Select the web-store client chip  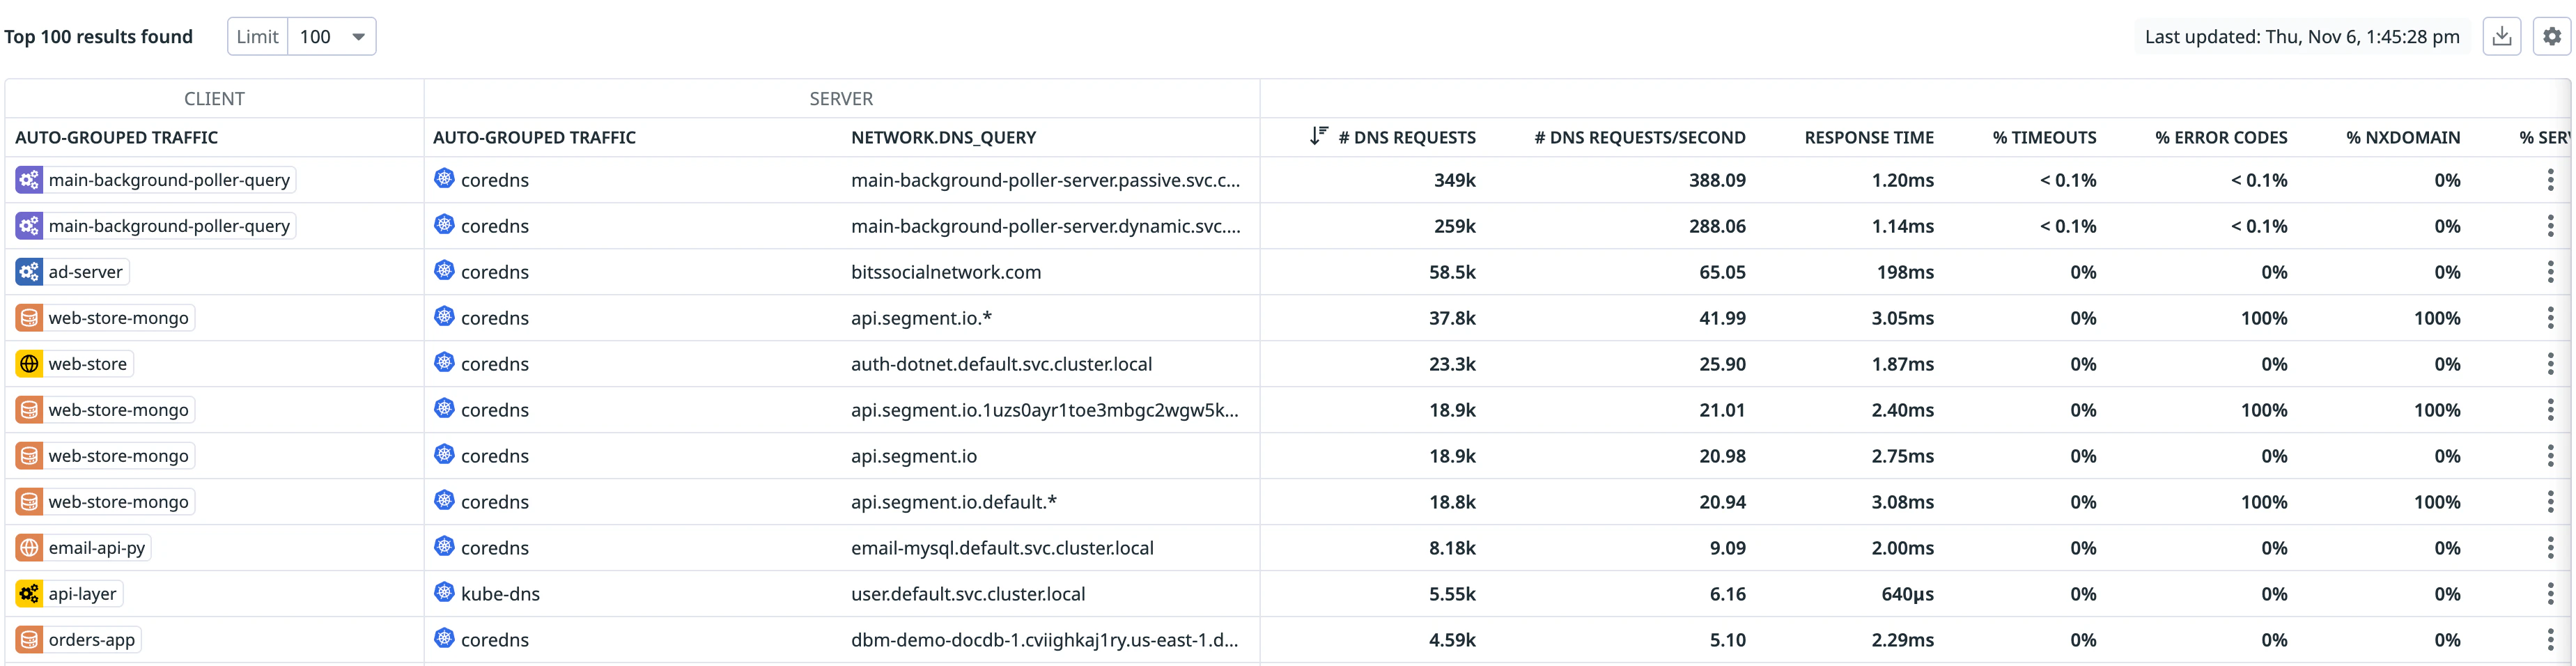(87, 363)
